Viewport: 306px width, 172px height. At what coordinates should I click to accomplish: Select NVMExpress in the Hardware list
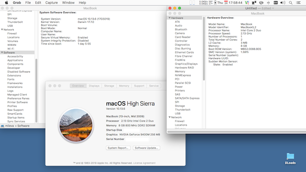183,75
